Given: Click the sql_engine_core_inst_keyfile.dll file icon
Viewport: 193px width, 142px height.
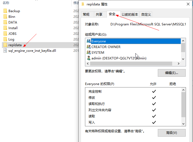Looking at the screenshot, I should point(5,50).
